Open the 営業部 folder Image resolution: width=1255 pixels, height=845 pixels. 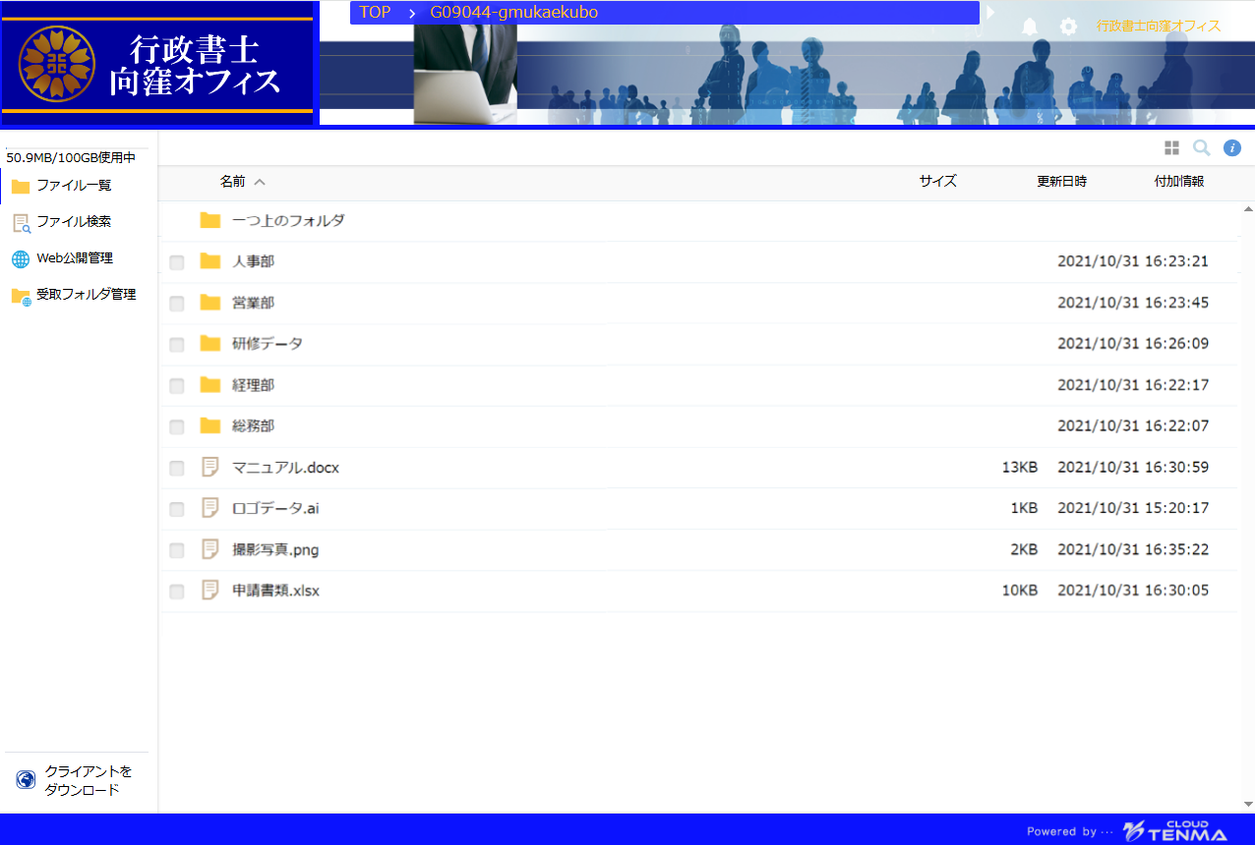coord(253,303)
